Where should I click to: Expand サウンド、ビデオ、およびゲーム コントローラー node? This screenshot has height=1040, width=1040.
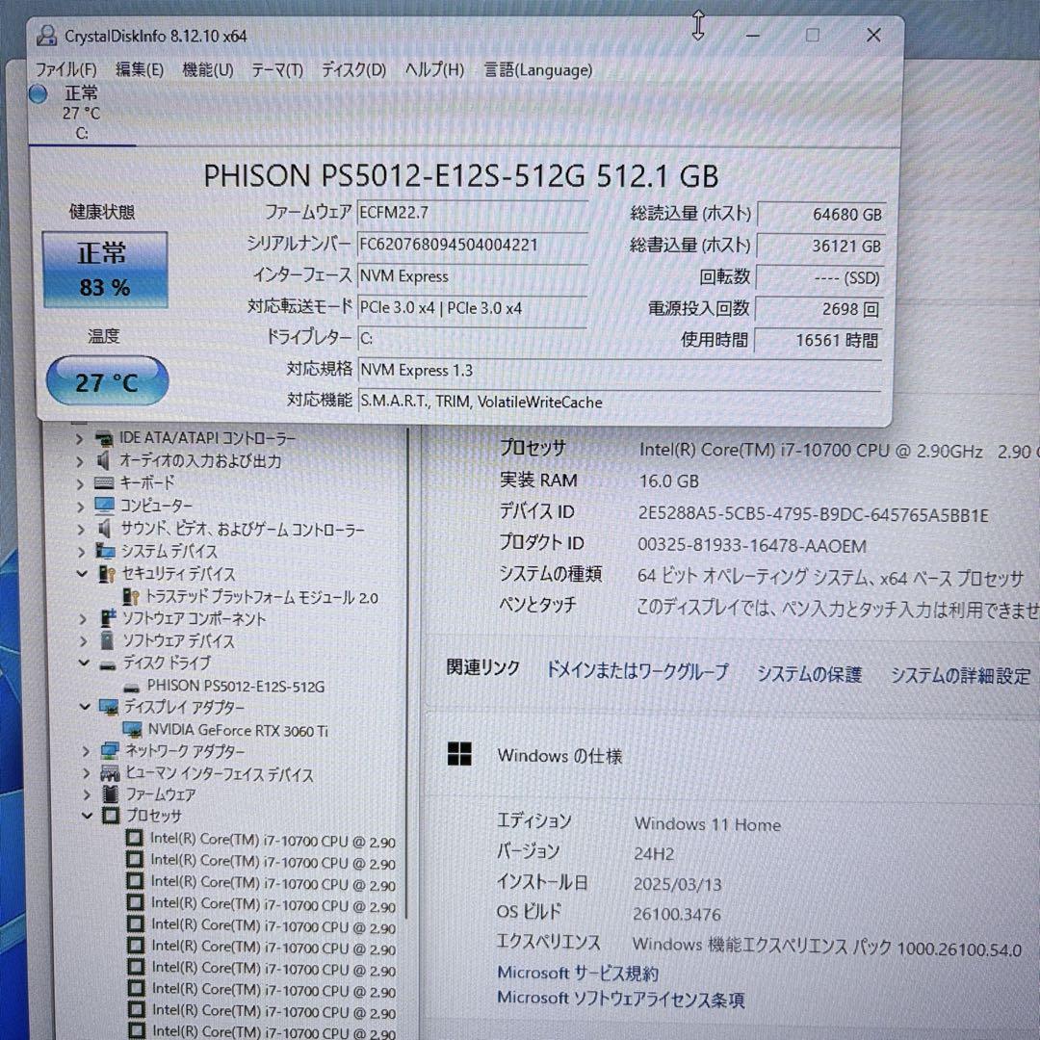coord(81,530)
